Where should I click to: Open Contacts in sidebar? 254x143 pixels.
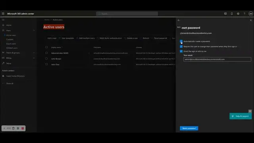click(10, 39)
